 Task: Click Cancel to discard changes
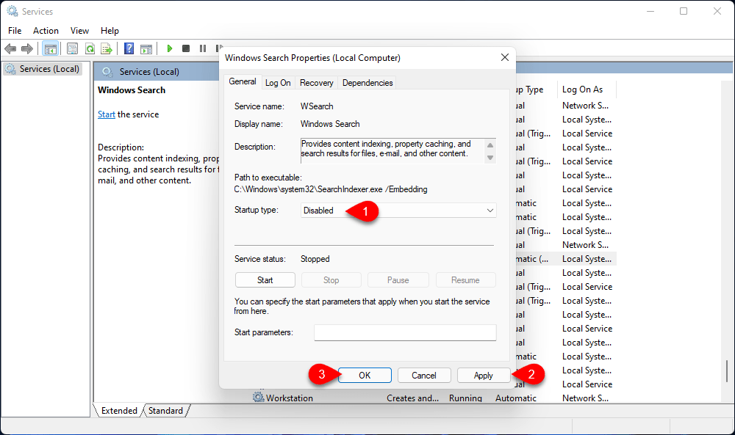424,375
